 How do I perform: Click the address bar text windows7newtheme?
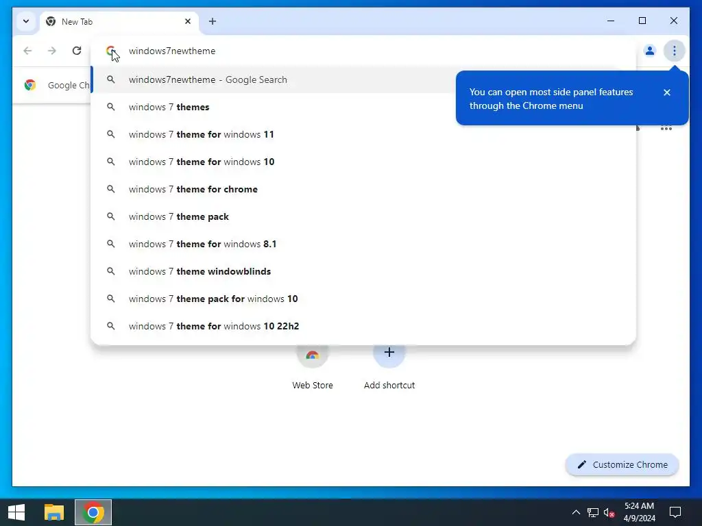pyautogui.click(x=172, y=51)
